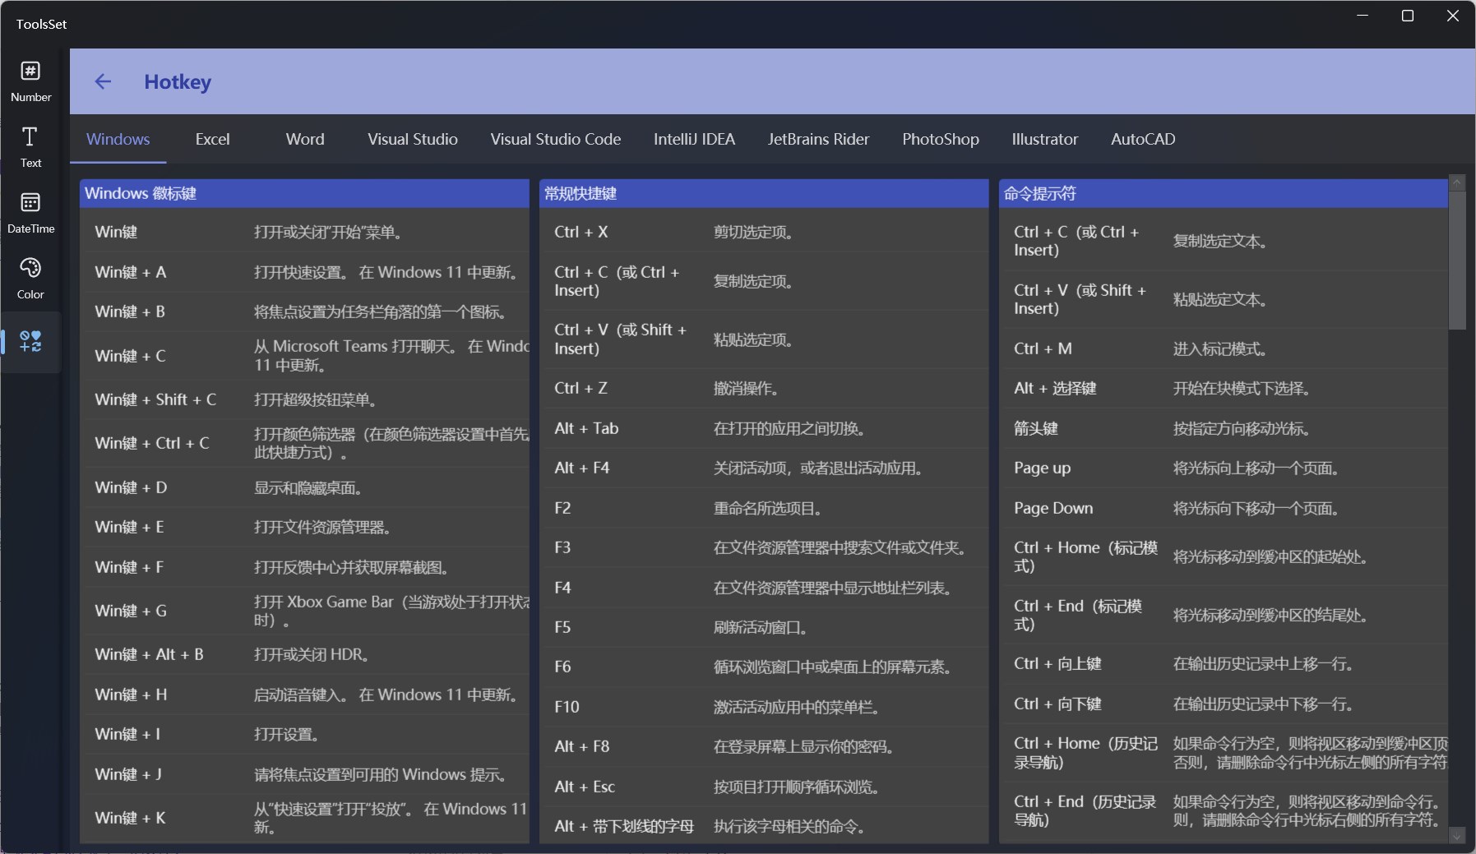Open the Number tools sidebar icon
The height and width of the screenshot is (854, 1476).
coord(30,81)
